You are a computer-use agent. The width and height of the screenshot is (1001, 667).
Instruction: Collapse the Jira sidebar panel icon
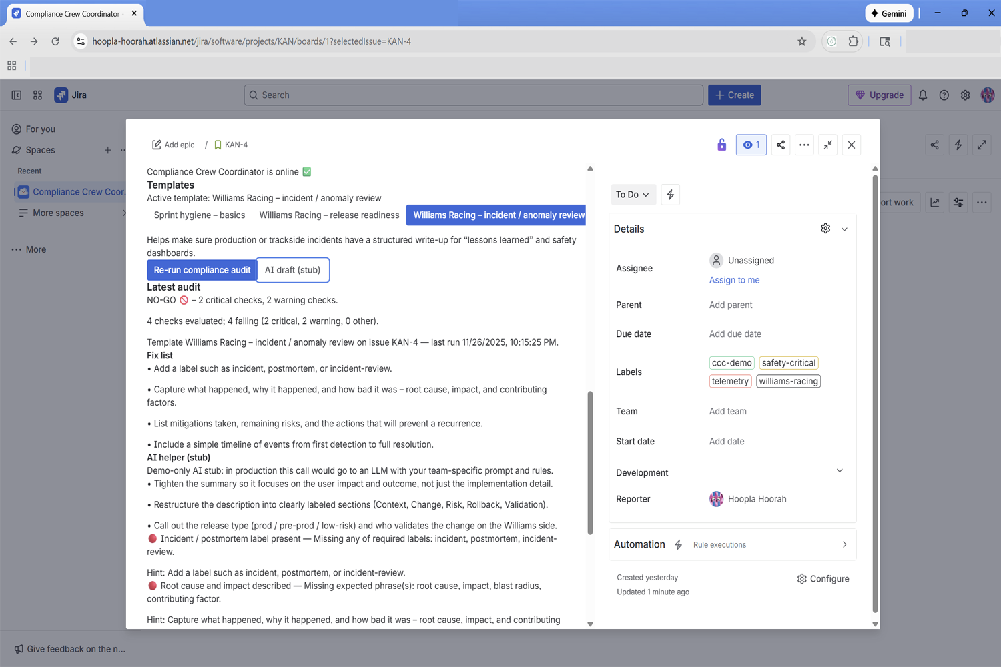17,95
